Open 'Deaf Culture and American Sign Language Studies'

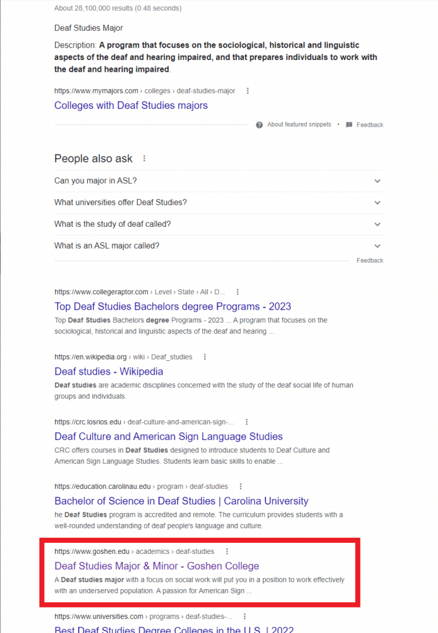[168, 436]
